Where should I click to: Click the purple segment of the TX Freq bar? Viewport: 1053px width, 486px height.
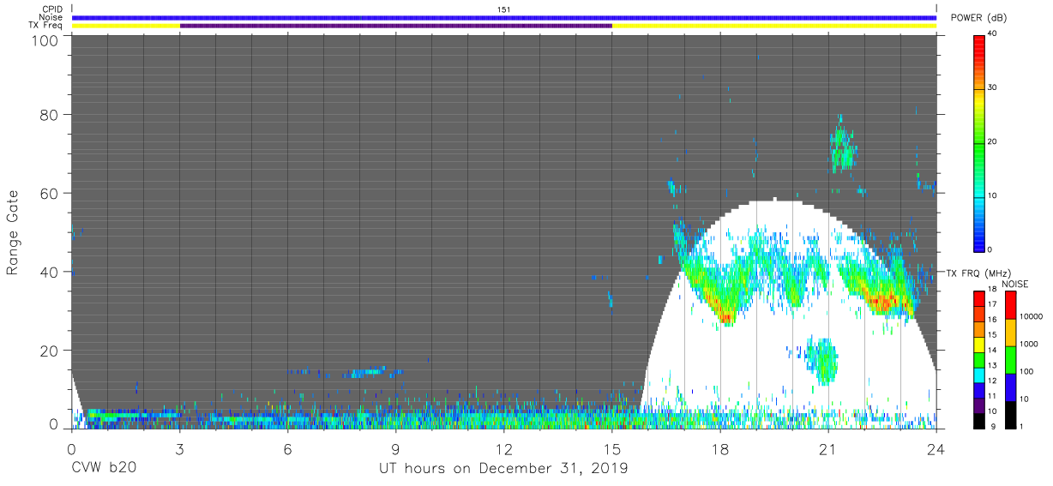coord(396,26)
